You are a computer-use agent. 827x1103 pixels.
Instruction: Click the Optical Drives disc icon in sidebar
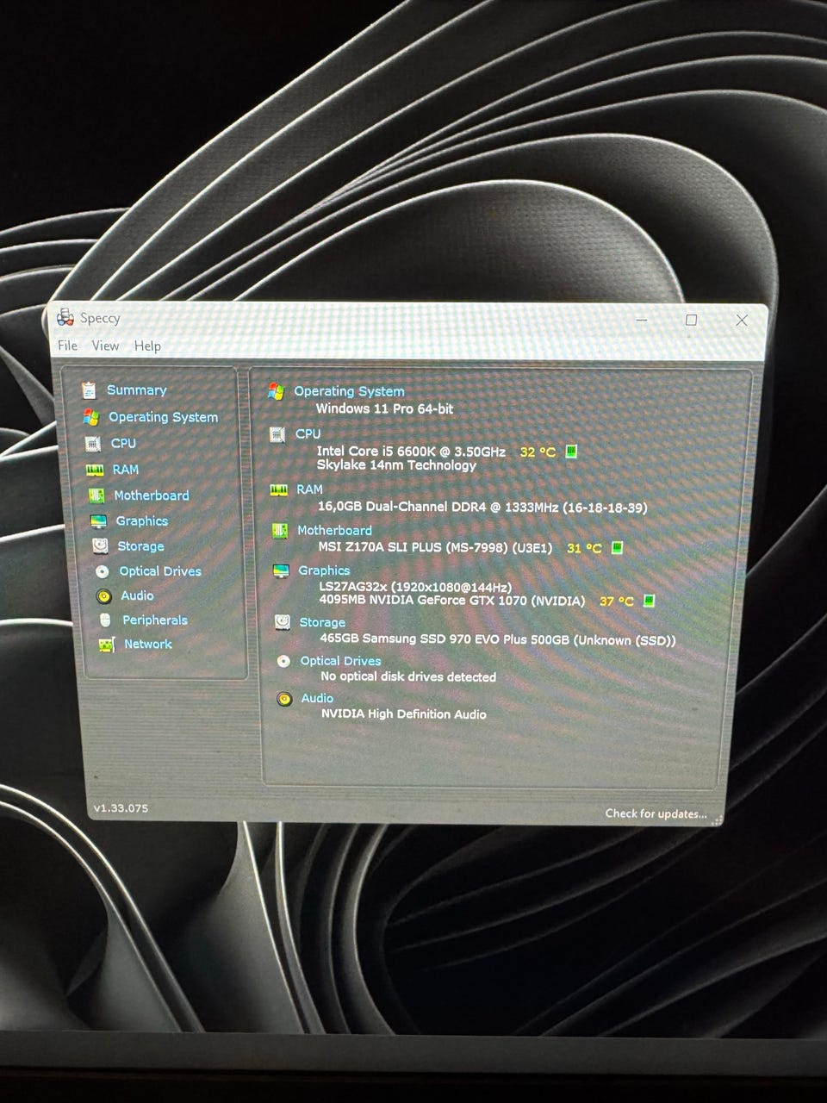pos(103,571)
